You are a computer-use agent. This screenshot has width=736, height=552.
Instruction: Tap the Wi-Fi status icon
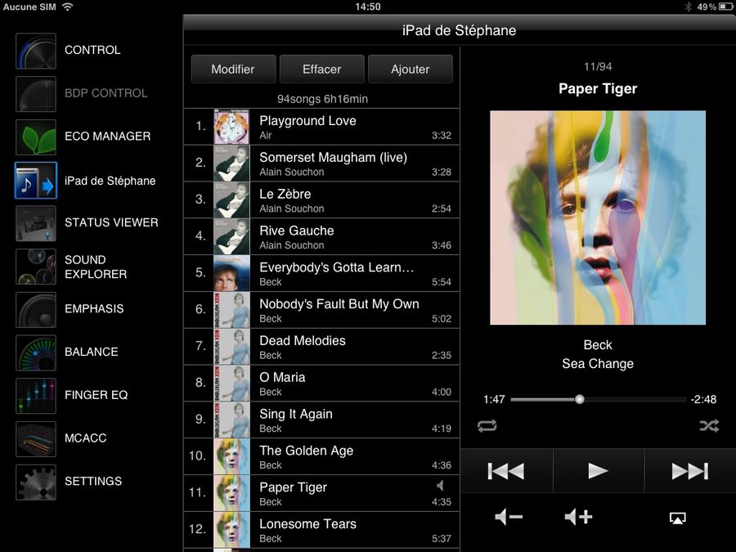[x=68, y=7]
